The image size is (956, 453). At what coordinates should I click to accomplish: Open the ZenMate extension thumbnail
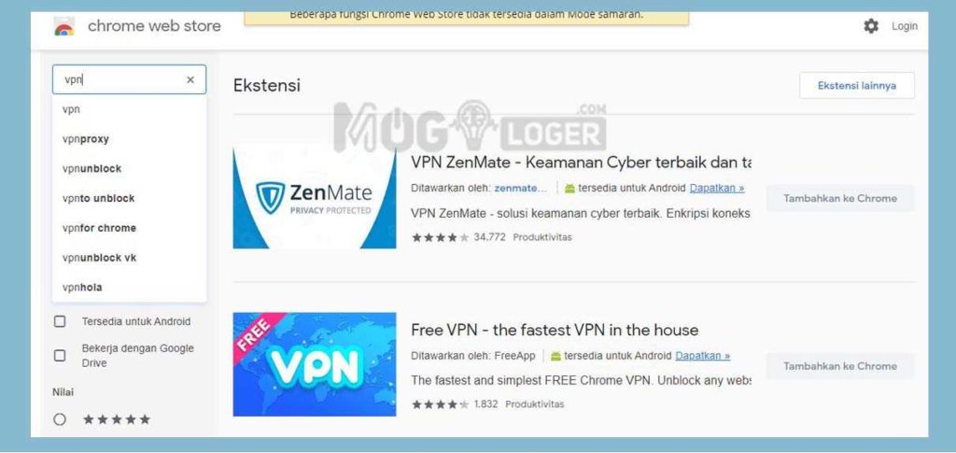pyautogui.click(x=314, y=196)
